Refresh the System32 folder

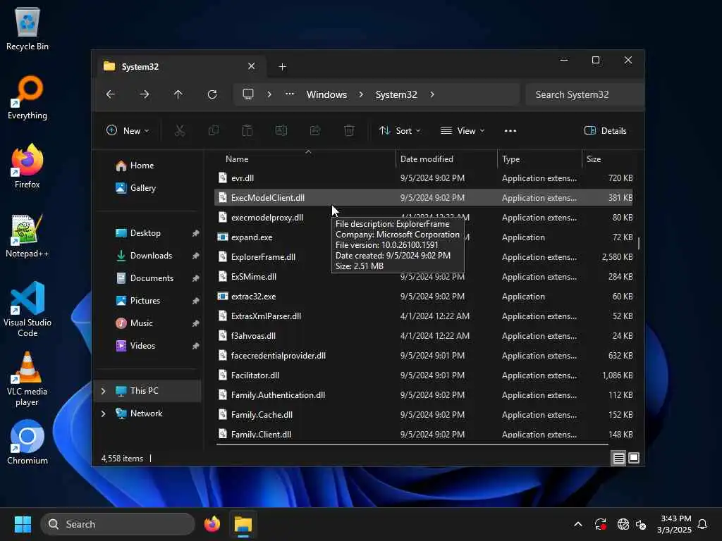[x=212, y=94]
